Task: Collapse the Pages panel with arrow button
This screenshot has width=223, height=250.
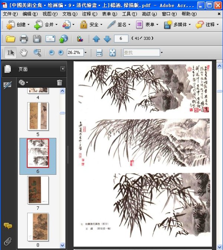Action: point(63,69)
